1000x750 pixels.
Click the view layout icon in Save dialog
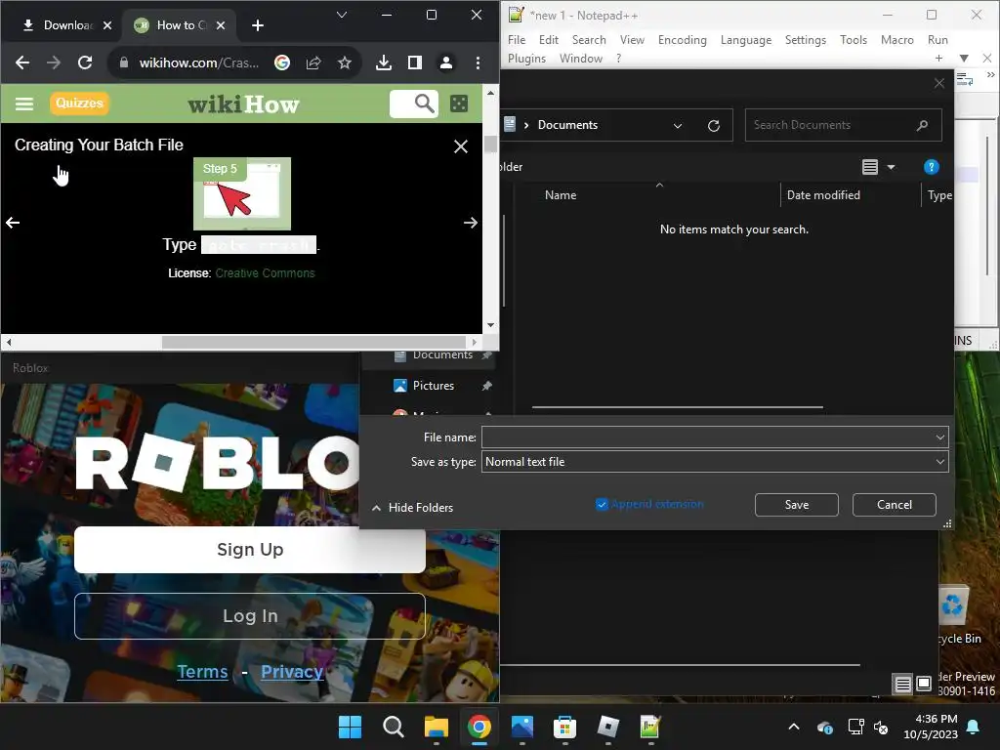(x=870, y=167)
